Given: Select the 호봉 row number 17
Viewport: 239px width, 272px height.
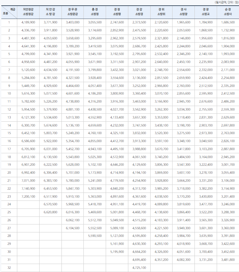Looking at the screenshot, I should click(9, 149).
